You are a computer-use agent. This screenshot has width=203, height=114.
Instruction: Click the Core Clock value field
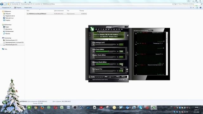coord(121,51)
